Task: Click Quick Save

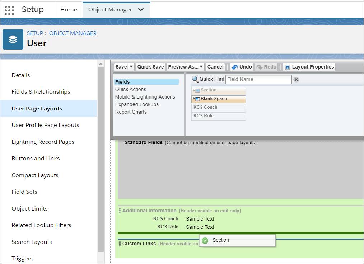Action: click(x=150, y=67)
